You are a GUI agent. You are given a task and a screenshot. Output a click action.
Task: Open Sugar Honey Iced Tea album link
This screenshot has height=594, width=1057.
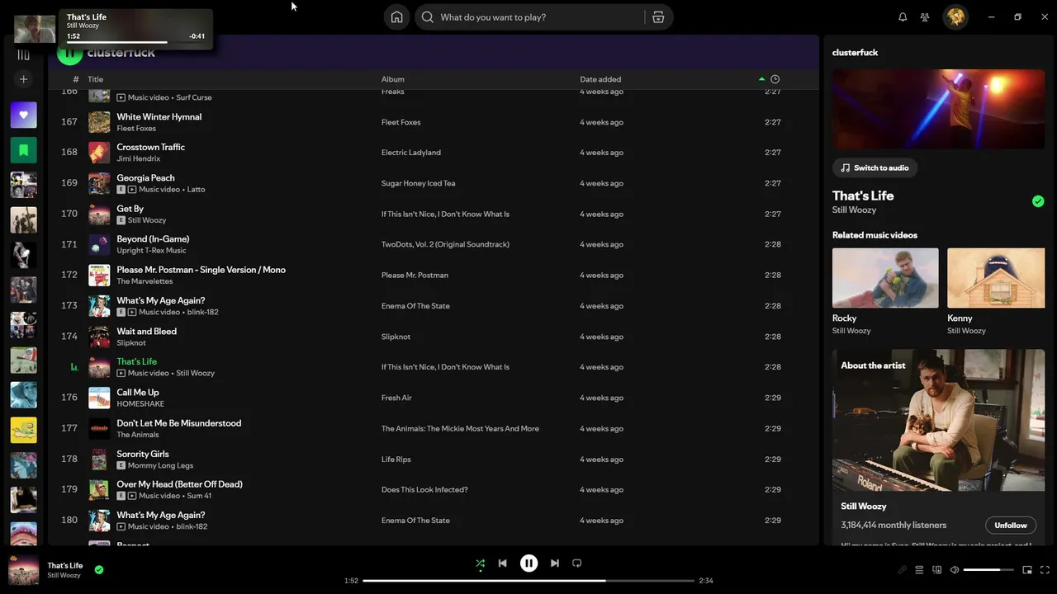tap(418, 183)
